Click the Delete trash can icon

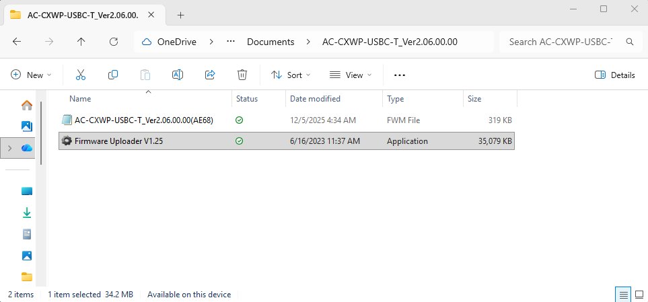[x=242, y=75]
